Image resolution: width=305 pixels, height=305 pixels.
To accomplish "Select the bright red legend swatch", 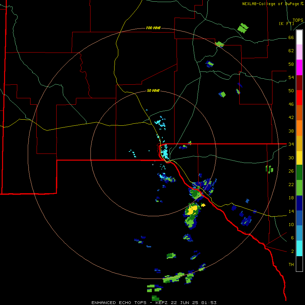I will point(299,98).
